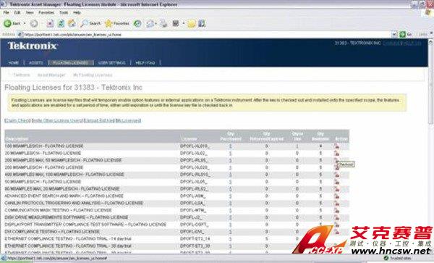Open the Search toolbar button
This screenshot has width=434, height=263.
(x=90, y=24)
